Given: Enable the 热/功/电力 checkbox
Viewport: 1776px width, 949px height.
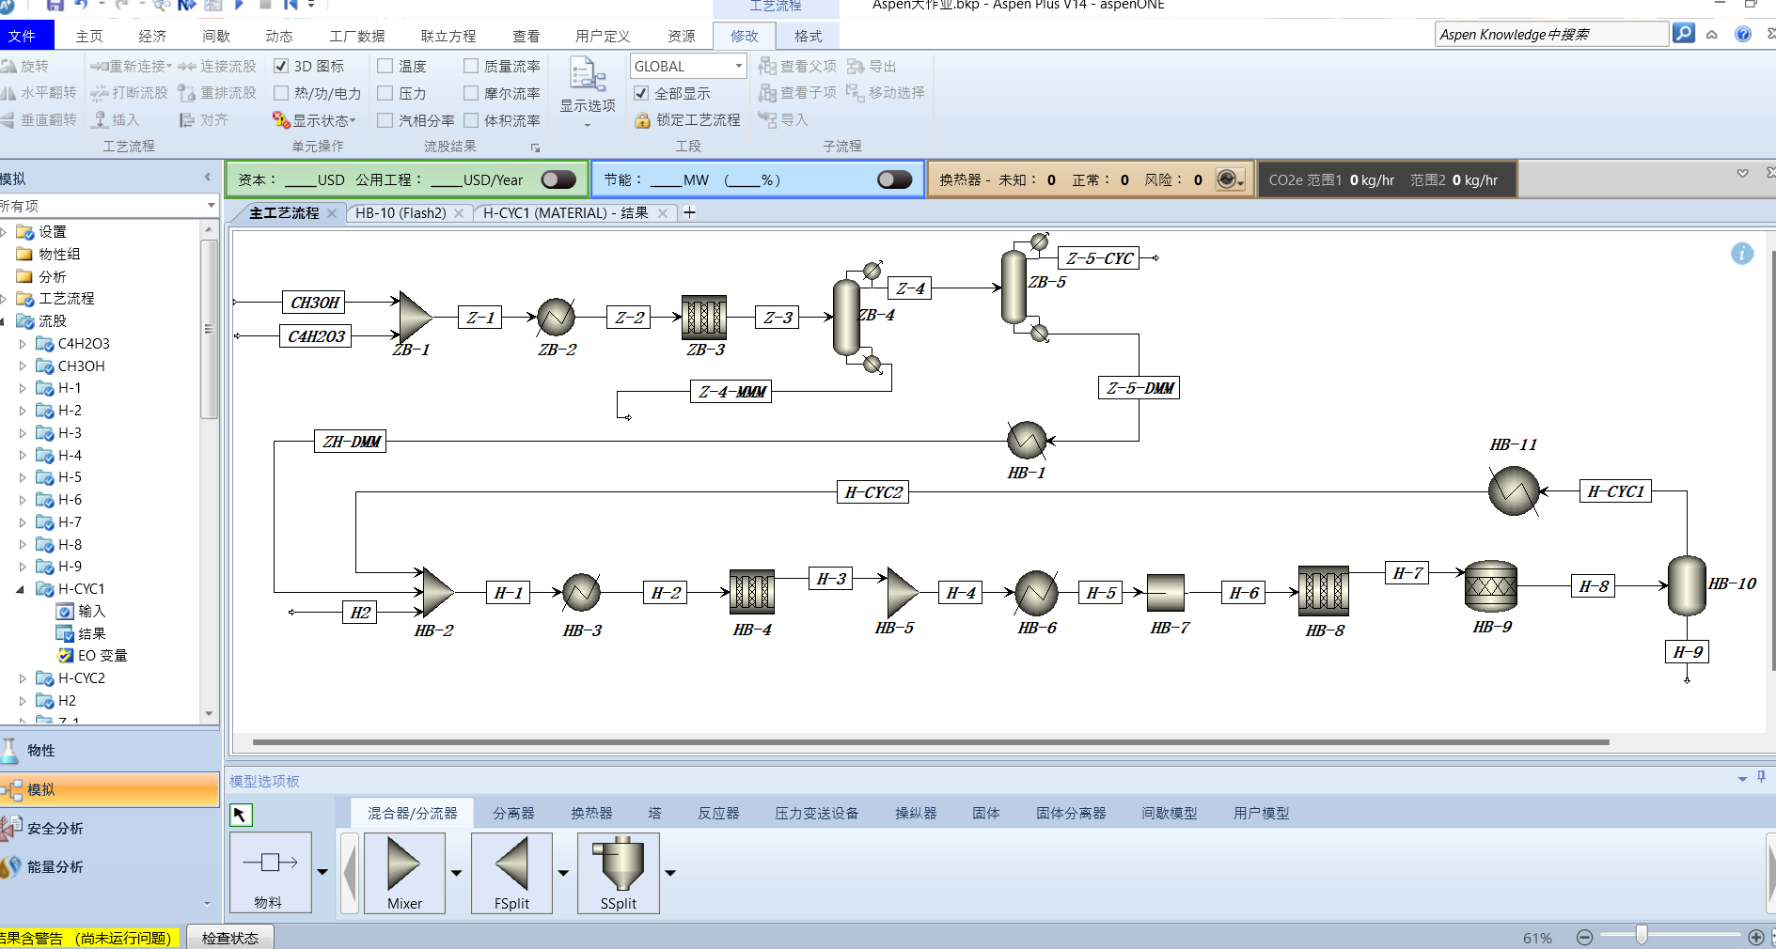Looking at the screenshot, I should [281, 93].
